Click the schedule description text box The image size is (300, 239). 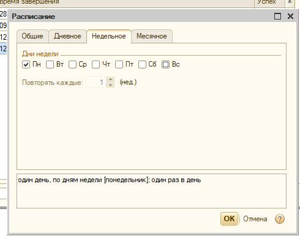151,191
